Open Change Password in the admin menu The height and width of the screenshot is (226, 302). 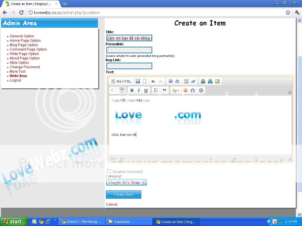25,67
